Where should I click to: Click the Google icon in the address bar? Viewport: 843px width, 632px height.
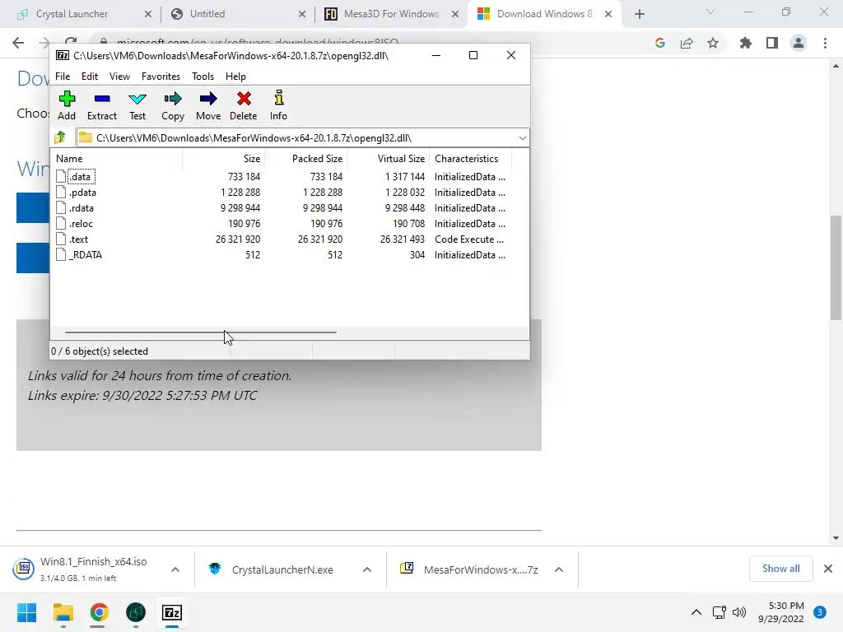coord(660,43)
